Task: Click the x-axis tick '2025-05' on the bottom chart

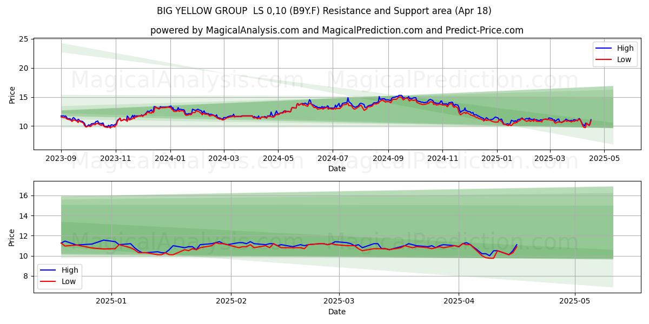Action: tap(575, 301)
